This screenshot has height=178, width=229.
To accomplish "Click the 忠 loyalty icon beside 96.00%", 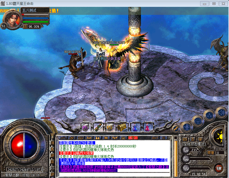I will click(x=25, y=26).
